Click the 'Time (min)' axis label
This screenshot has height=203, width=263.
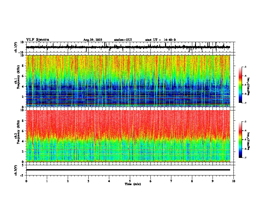(133, 184)
